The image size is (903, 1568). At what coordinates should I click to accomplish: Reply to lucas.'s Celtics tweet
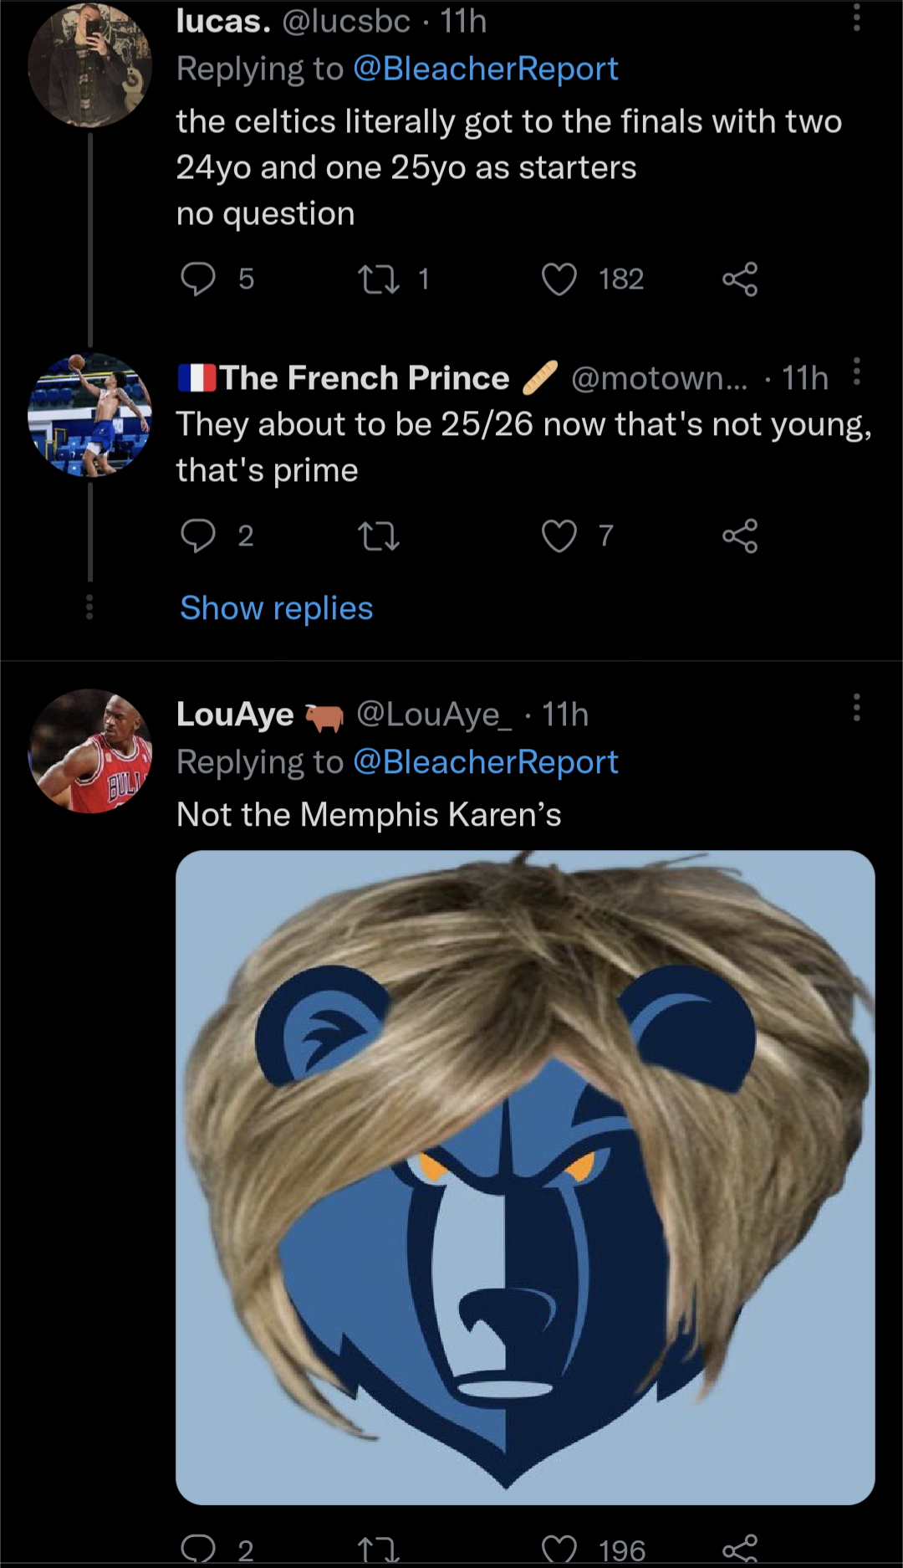click(x=198, y=279)
